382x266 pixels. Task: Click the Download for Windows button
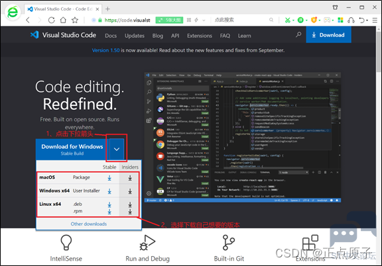72,150
